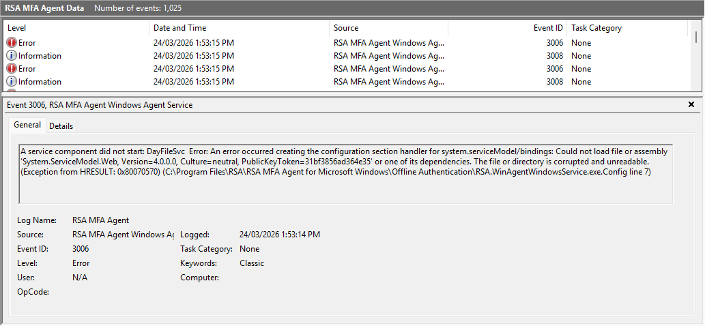The height and width of the screenshot is (326, 705).
Task: Click inside the event description text box
Action: [346, 174]
